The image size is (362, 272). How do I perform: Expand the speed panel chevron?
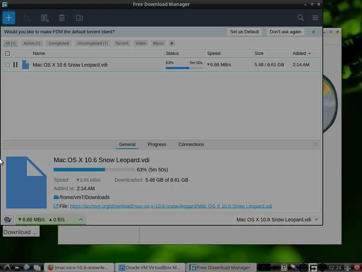coord(81,220)
